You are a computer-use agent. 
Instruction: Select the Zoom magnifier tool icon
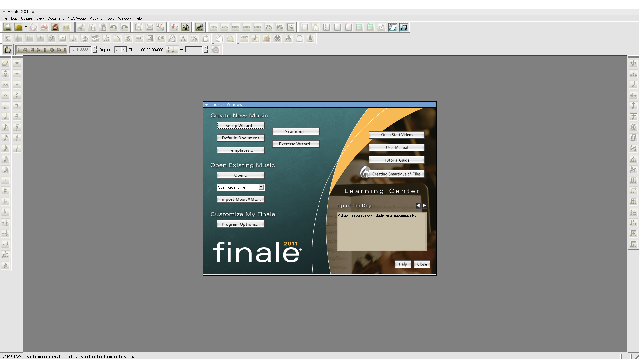tap(230, 39)
